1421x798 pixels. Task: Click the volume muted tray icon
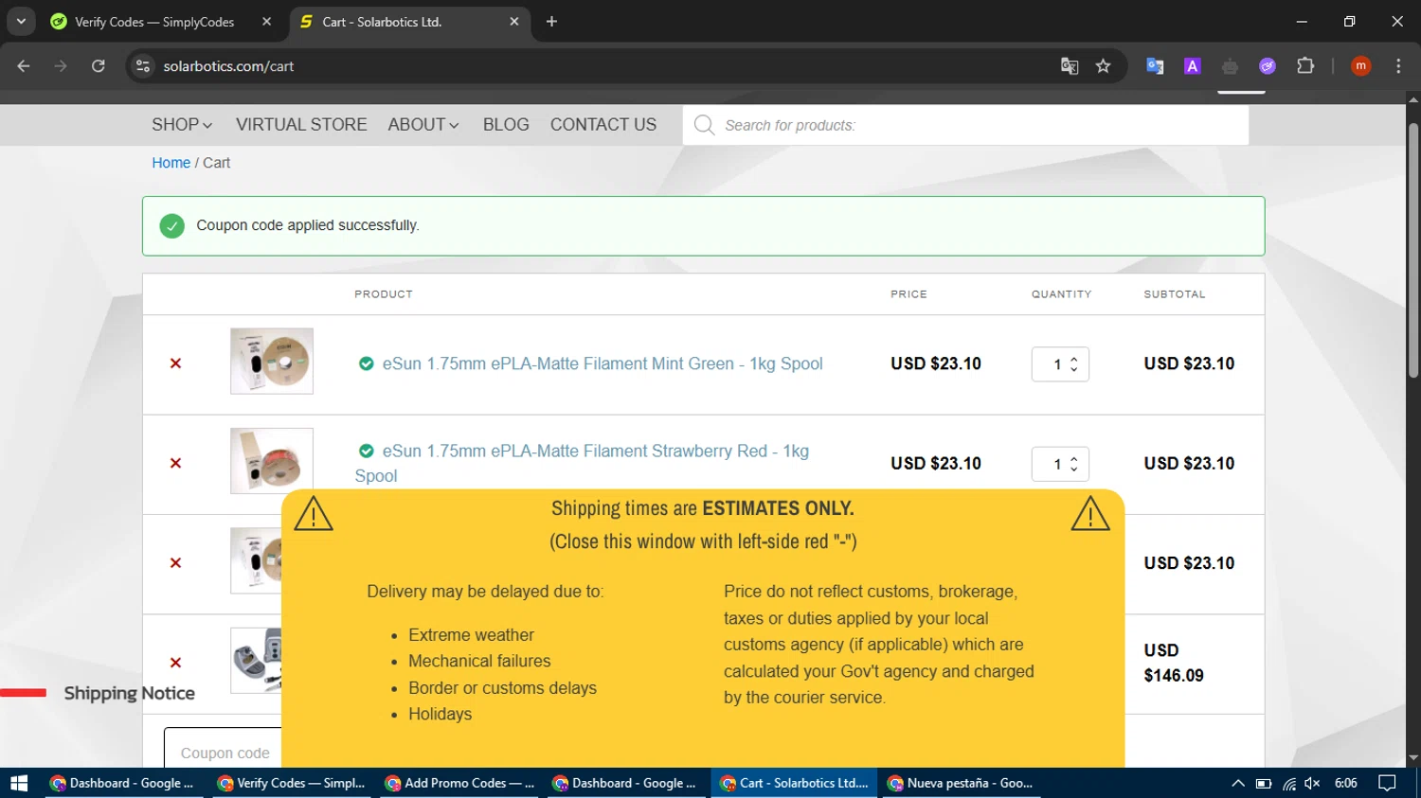tap(1312, 783)
